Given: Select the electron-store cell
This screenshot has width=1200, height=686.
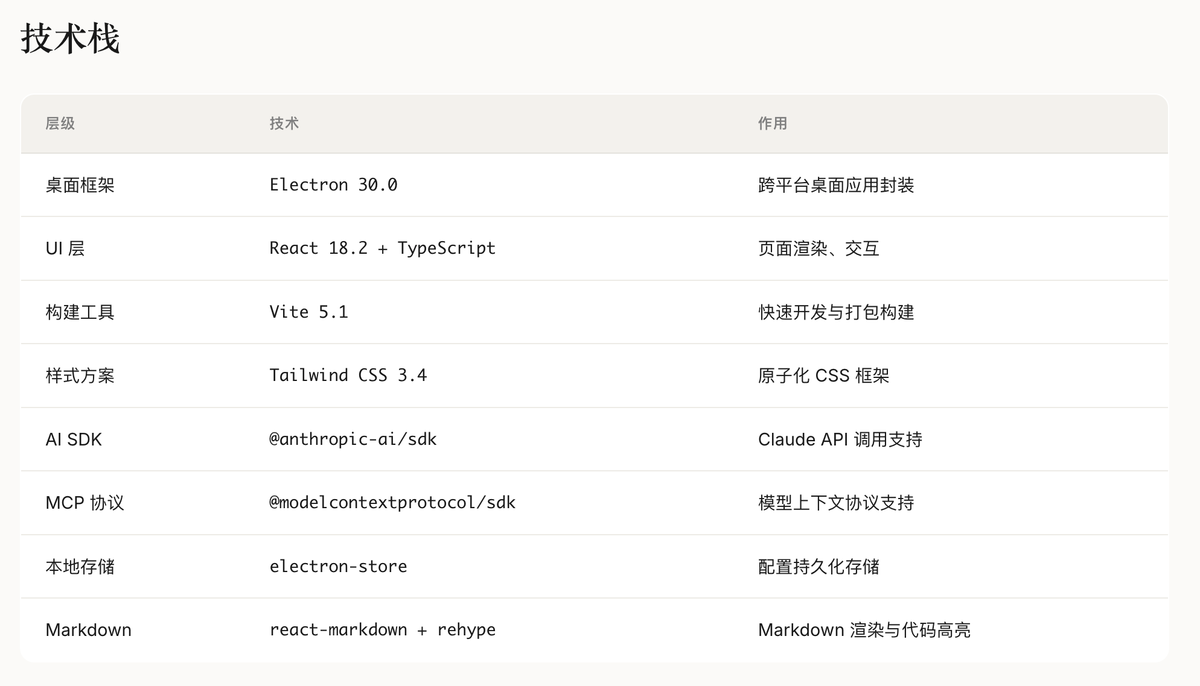Looking at the screenshot, I should click(338, 567).
